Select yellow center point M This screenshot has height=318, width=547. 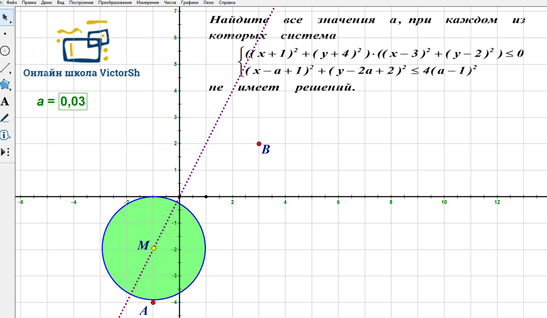pyautogui.click(x=154, y=248)
